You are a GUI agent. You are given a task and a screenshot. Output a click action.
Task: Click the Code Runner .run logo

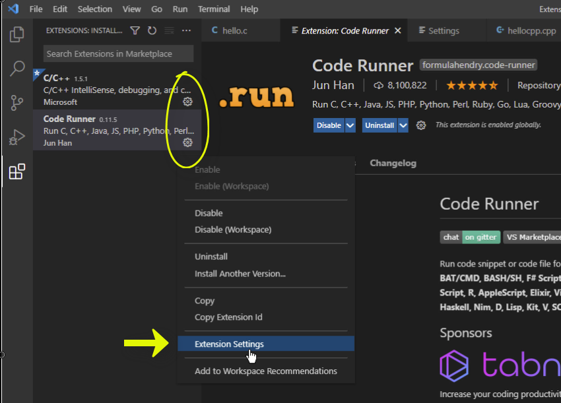pos(256,96)
